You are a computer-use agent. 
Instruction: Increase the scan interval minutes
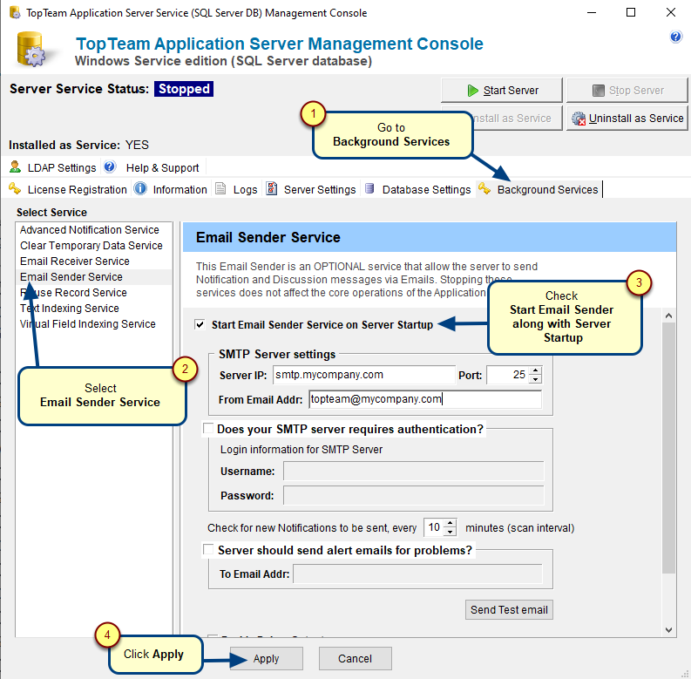450,523
